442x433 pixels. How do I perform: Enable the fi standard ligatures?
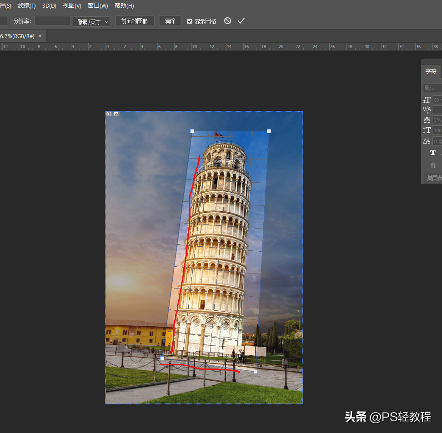pos(432,165)
